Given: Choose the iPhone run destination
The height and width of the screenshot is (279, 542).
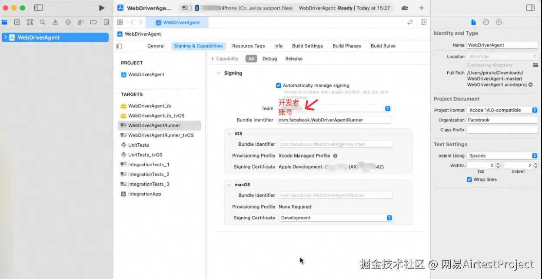Looking at the screenshot, I should pos(243,8).
